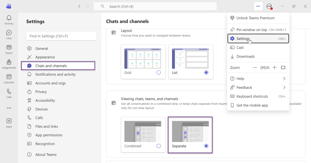Show more apps ellipsis in left rail
This screenshot has height=163, width=311.
coord(9,108)
